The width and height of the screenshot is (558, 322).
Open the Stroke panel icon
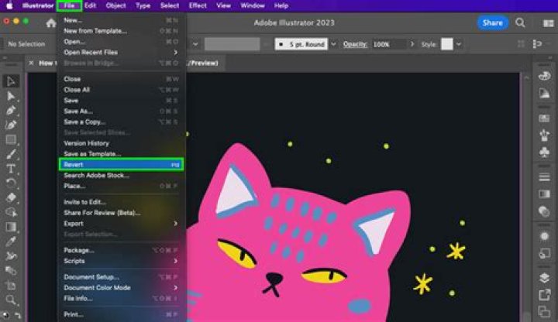pos(544,177)
